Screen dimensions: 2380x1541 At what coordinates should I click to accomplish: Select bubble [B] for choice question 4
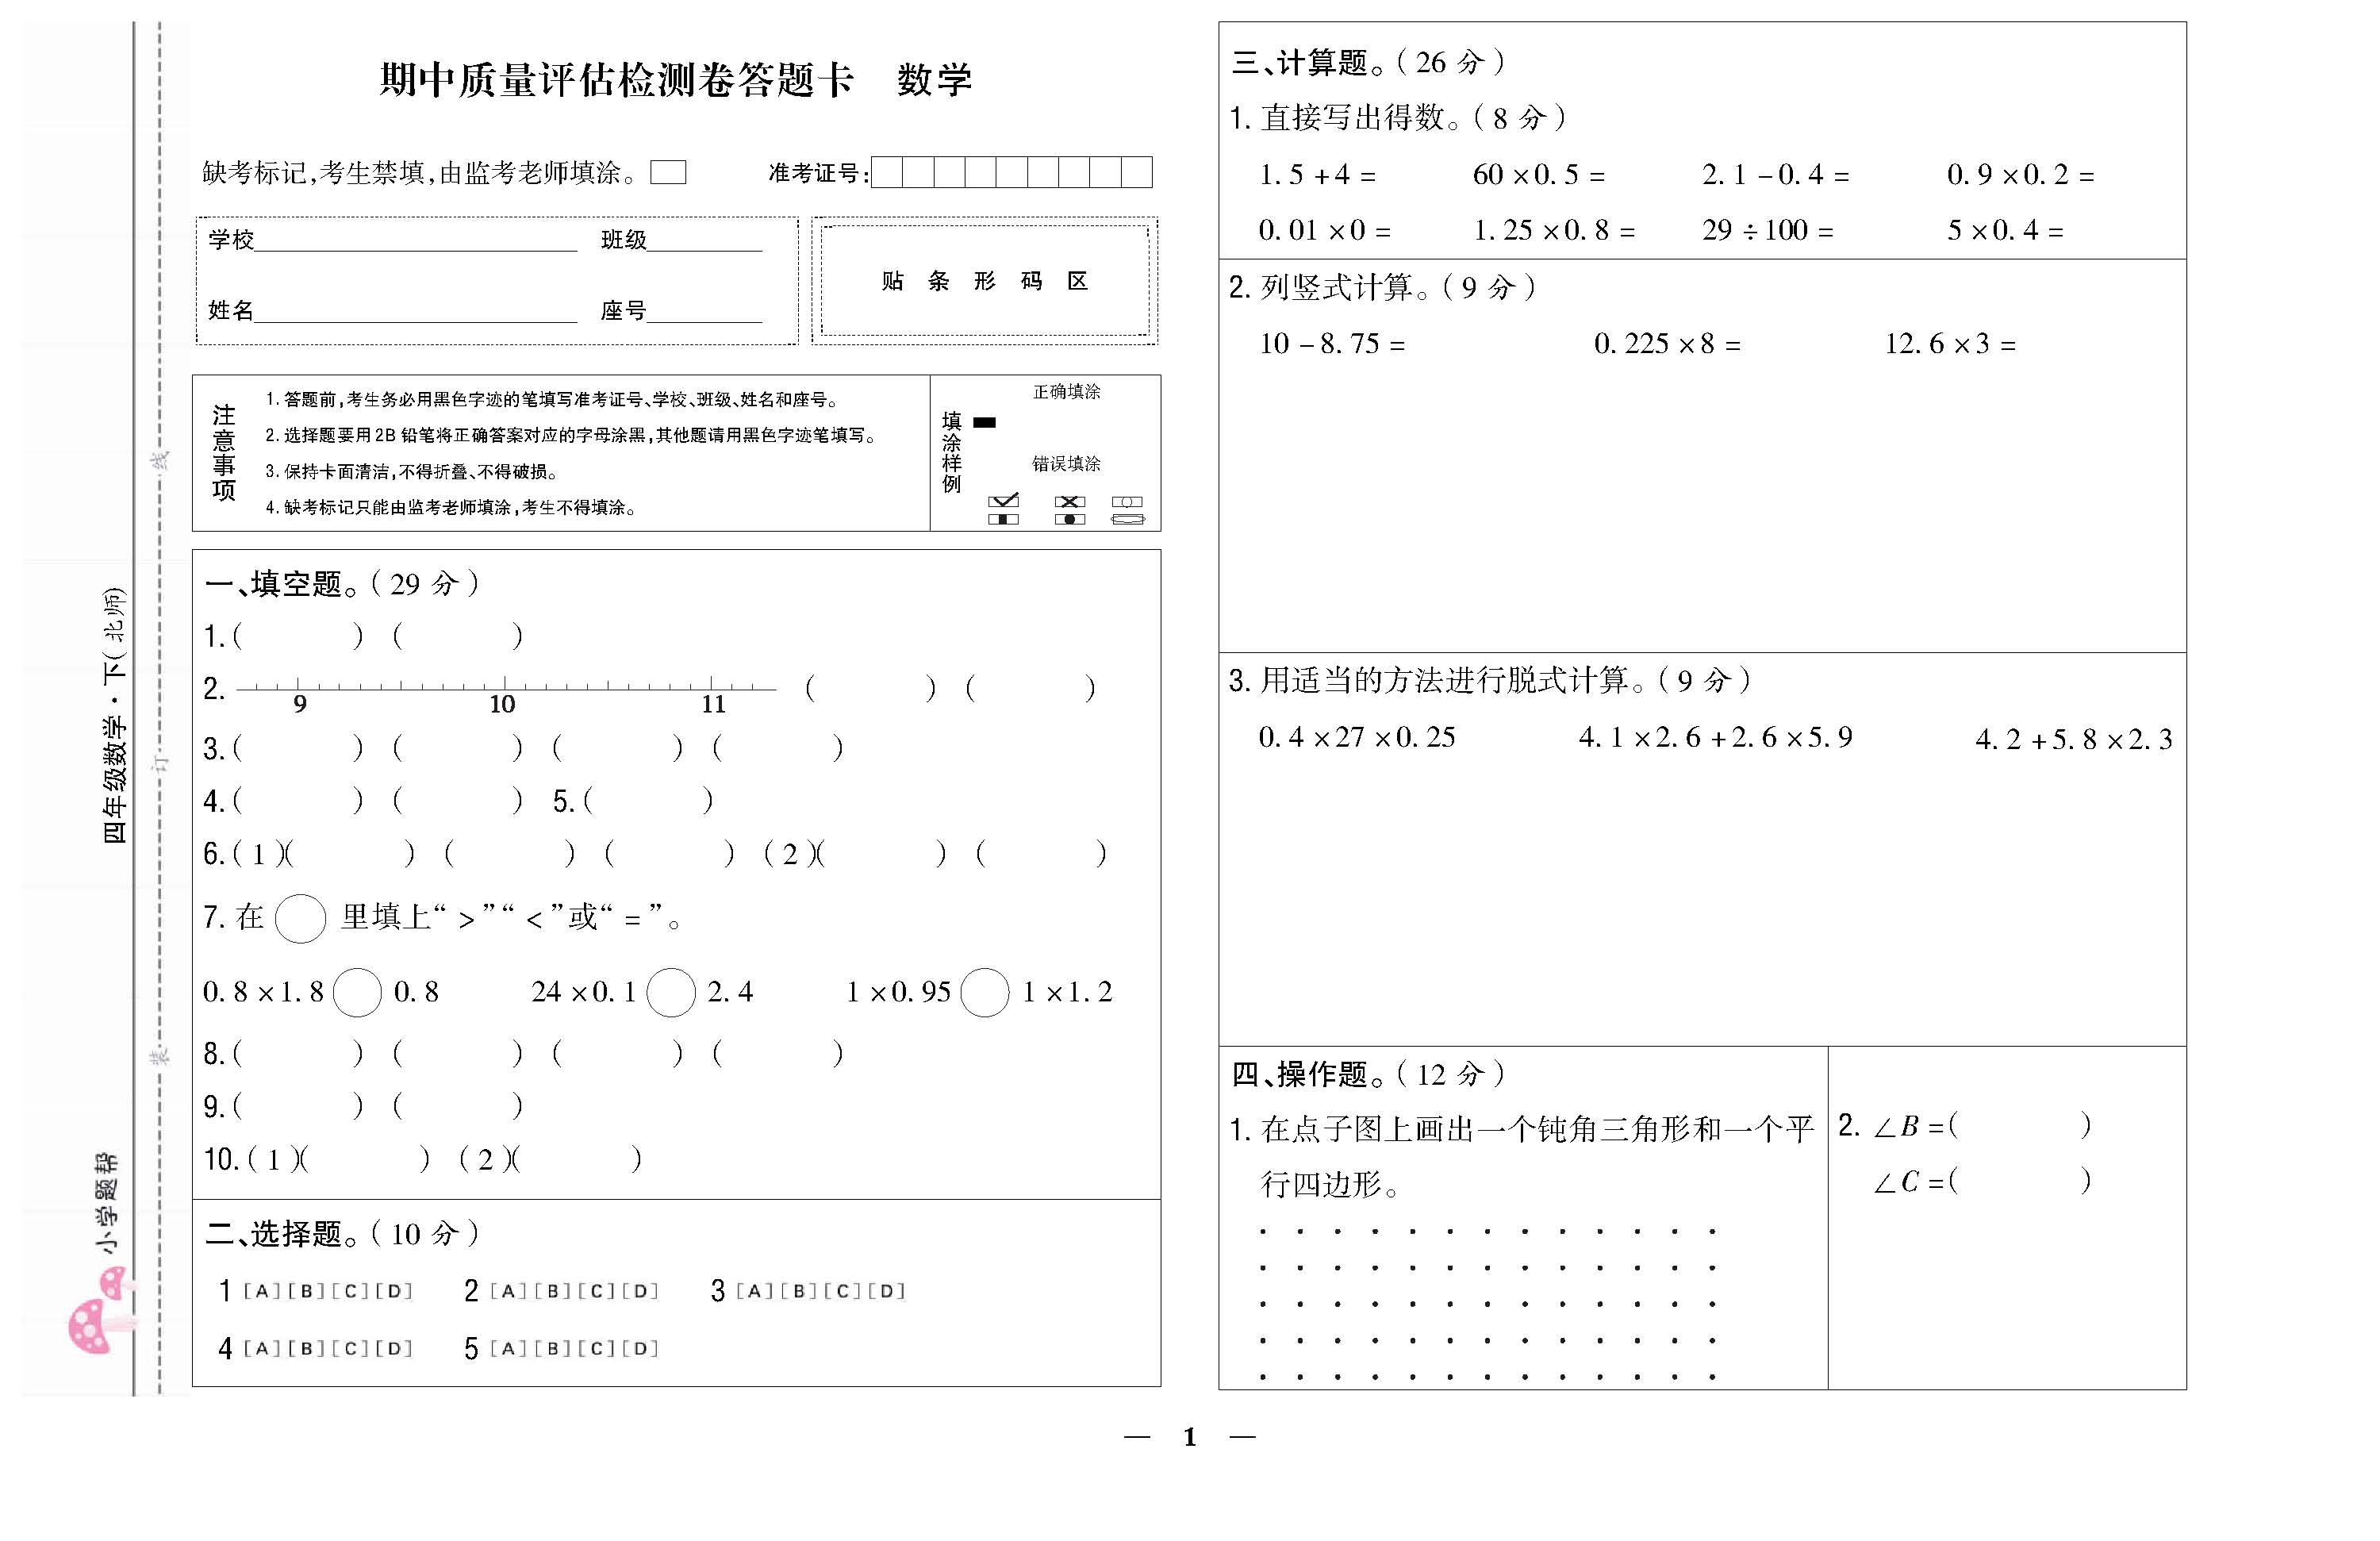pyautogui.click(x=306, y=1349)
